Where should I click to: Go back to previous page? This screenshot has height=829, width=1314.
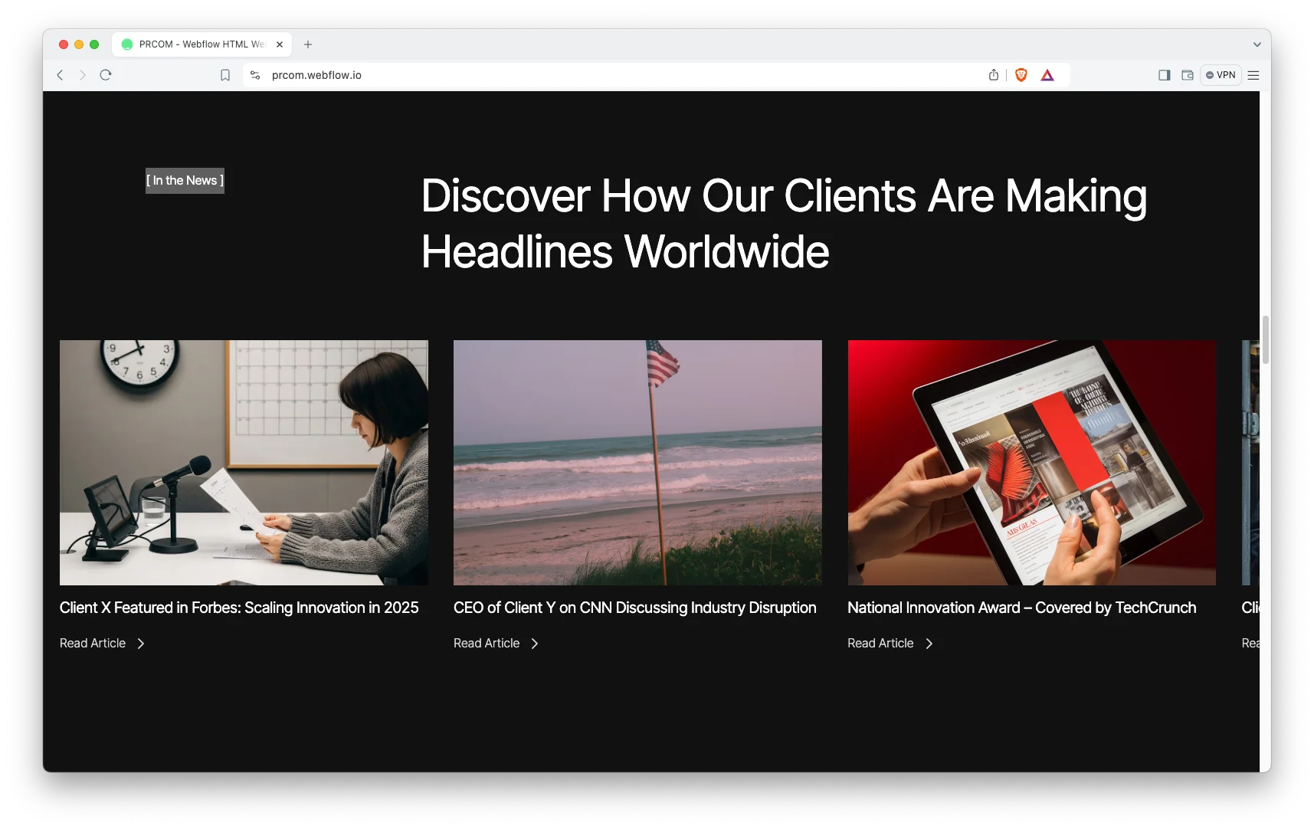(x=60, y=75)
